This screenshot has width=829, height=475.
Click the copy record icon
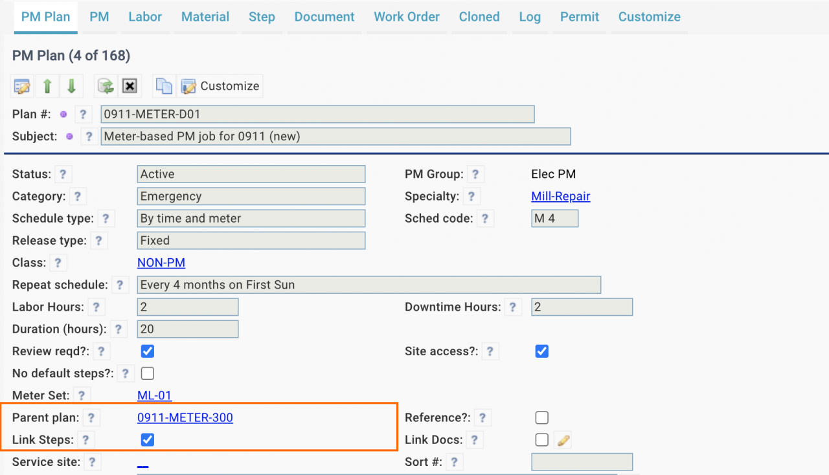[165, 86]
